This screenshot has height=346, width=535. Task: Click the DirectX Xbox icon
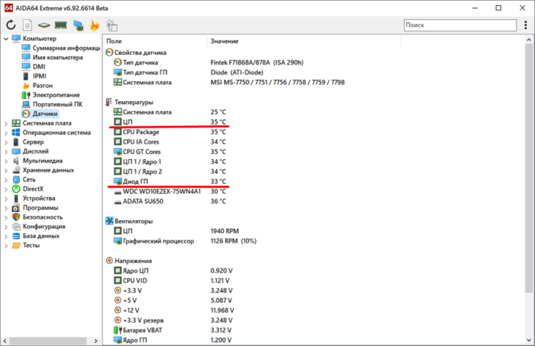tap(16, 188)
